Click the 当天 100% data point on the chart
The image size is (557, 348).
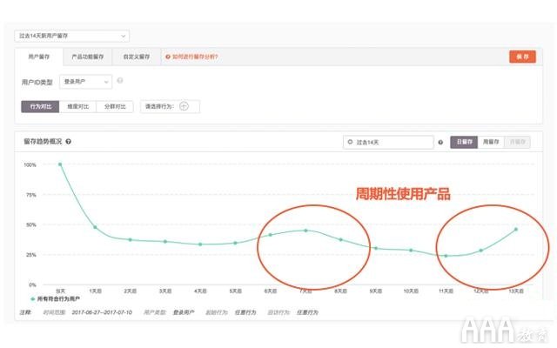[60, 164]
